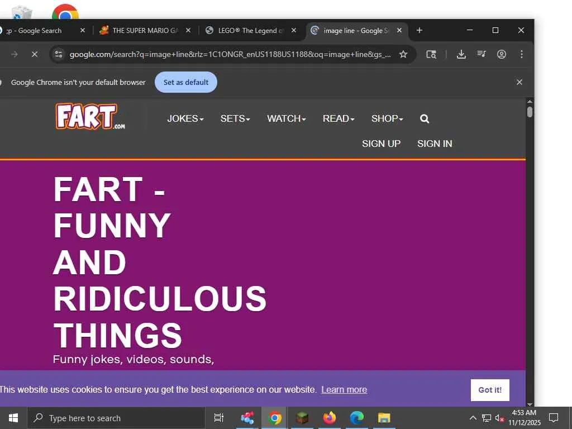The width and height of the screenshot is (572, 429).
Task: Open the Windows Start menu
Action: coord(13,418)
